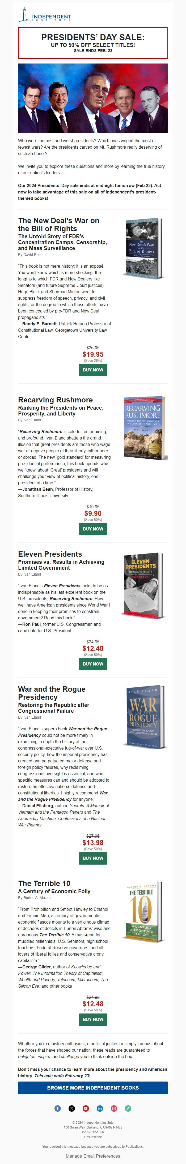Open the War and the Rogue Presidency title
Screen dimensions: 186x1164
click(52, 693)
